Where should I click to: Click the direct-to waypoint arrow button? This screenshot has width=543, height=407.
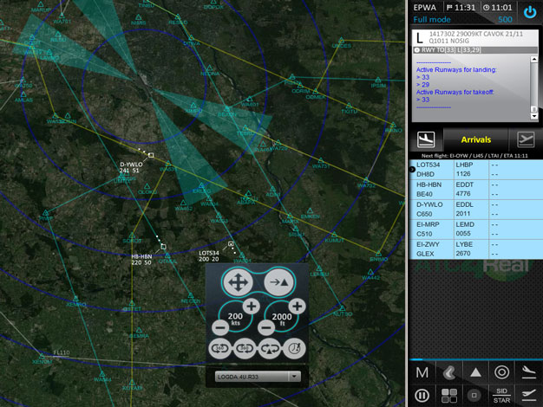pos(280,281)
